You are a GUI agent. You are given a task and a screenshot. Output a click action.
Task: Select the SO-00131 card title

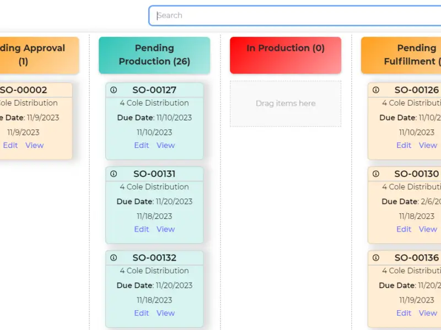click(154, 174)
